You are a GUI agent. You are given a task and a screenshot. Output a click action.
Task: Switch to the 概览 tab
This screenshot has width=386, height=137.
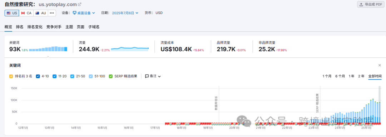tap(8, 27)
